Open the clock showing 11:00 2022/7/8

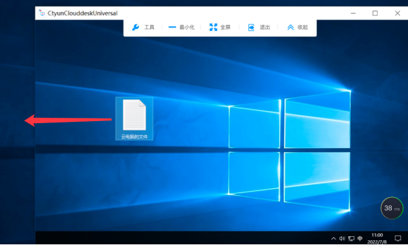click(377, 238)
